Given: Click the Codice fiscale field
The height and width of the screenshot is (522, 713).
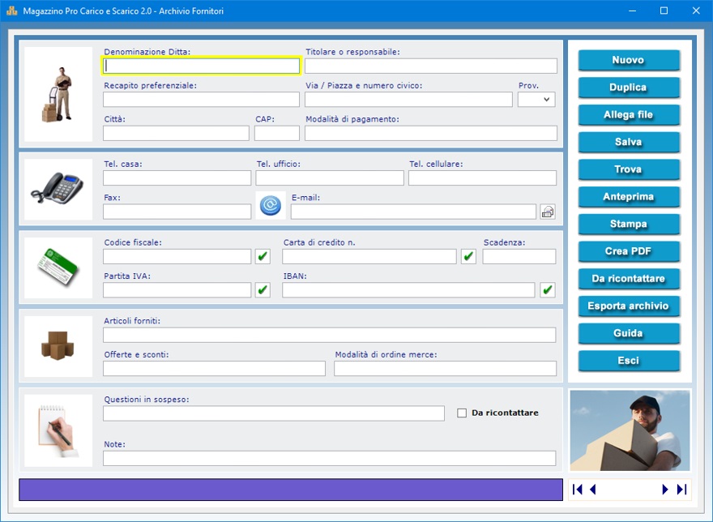Looking at the screenshot, I should (x=177, y=256).
